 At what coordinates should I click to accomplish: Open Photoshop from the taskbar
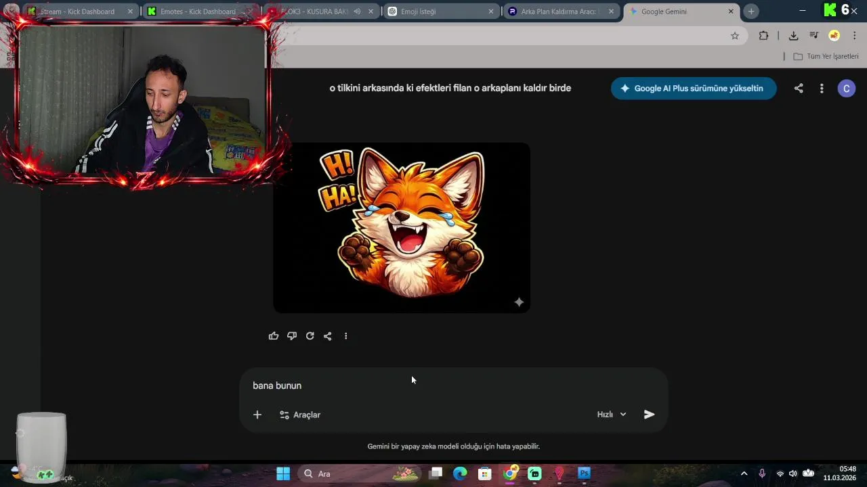(x=585, y=473)
